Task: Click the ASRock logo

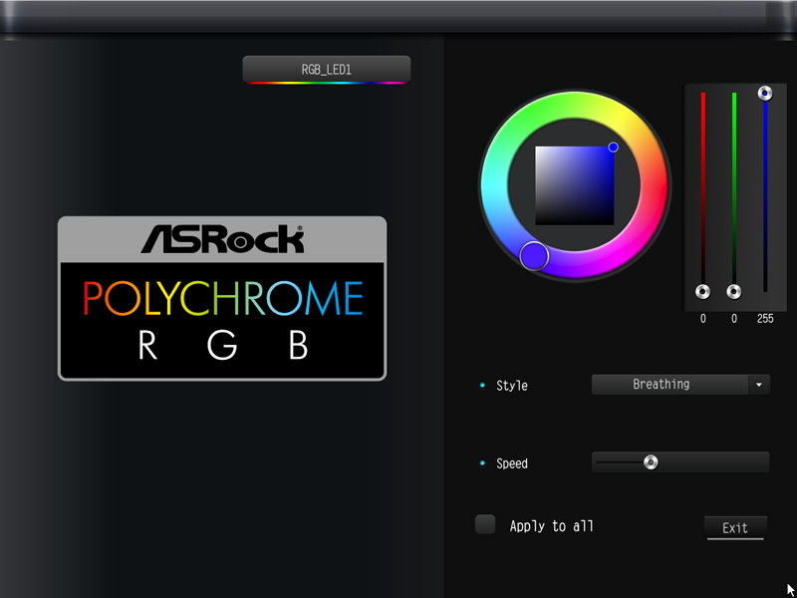Action: tap(222, 239)
